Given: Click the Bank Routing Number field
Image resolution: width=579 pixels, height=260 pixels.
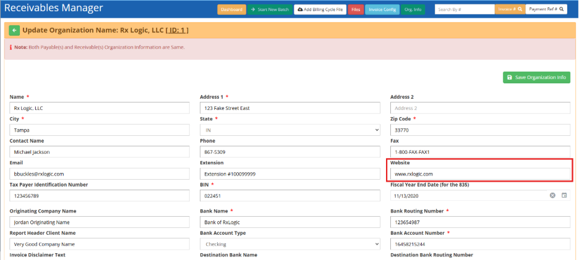Looking at the screenshot, I should point(480,222).
